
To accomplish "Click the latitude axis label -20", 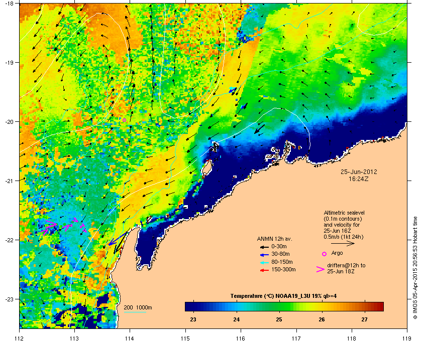I will tap(9, 121).
